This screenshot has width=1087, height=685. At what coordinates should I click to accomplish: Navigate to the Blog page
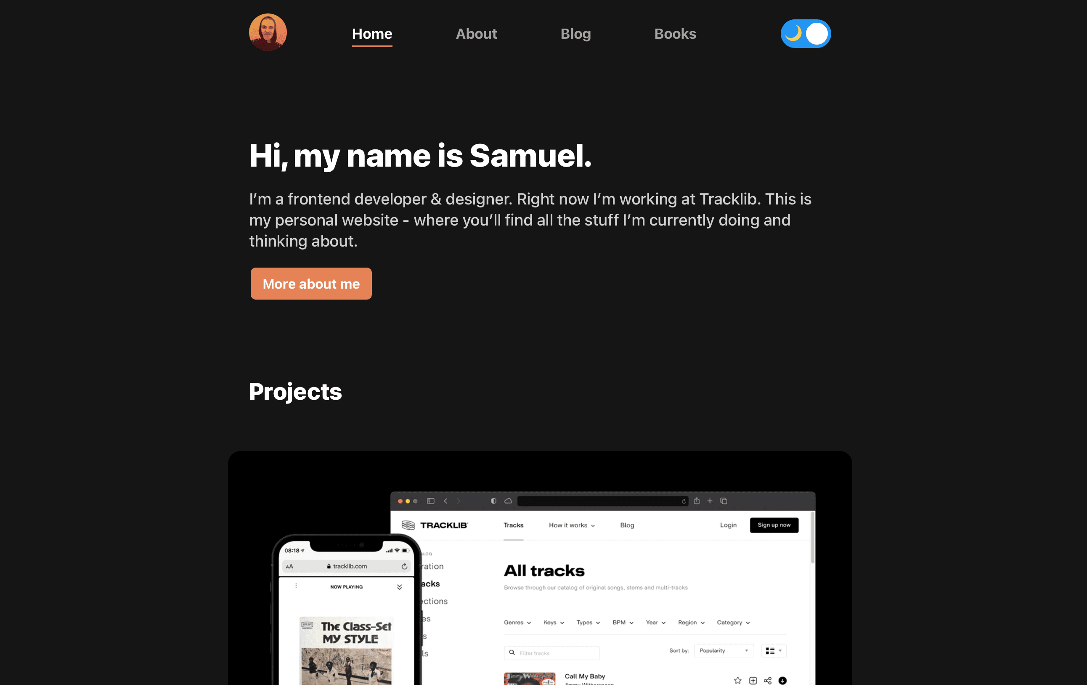(x=576, y=33)
